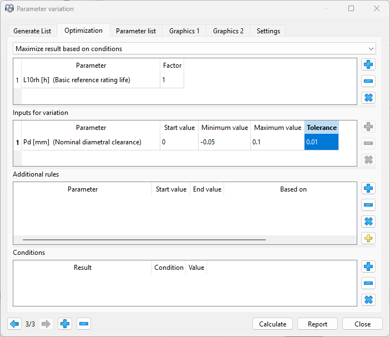Click Maximum value cell 0.1
The width and height of the screenshot is (390, 337).
(277, 142)
